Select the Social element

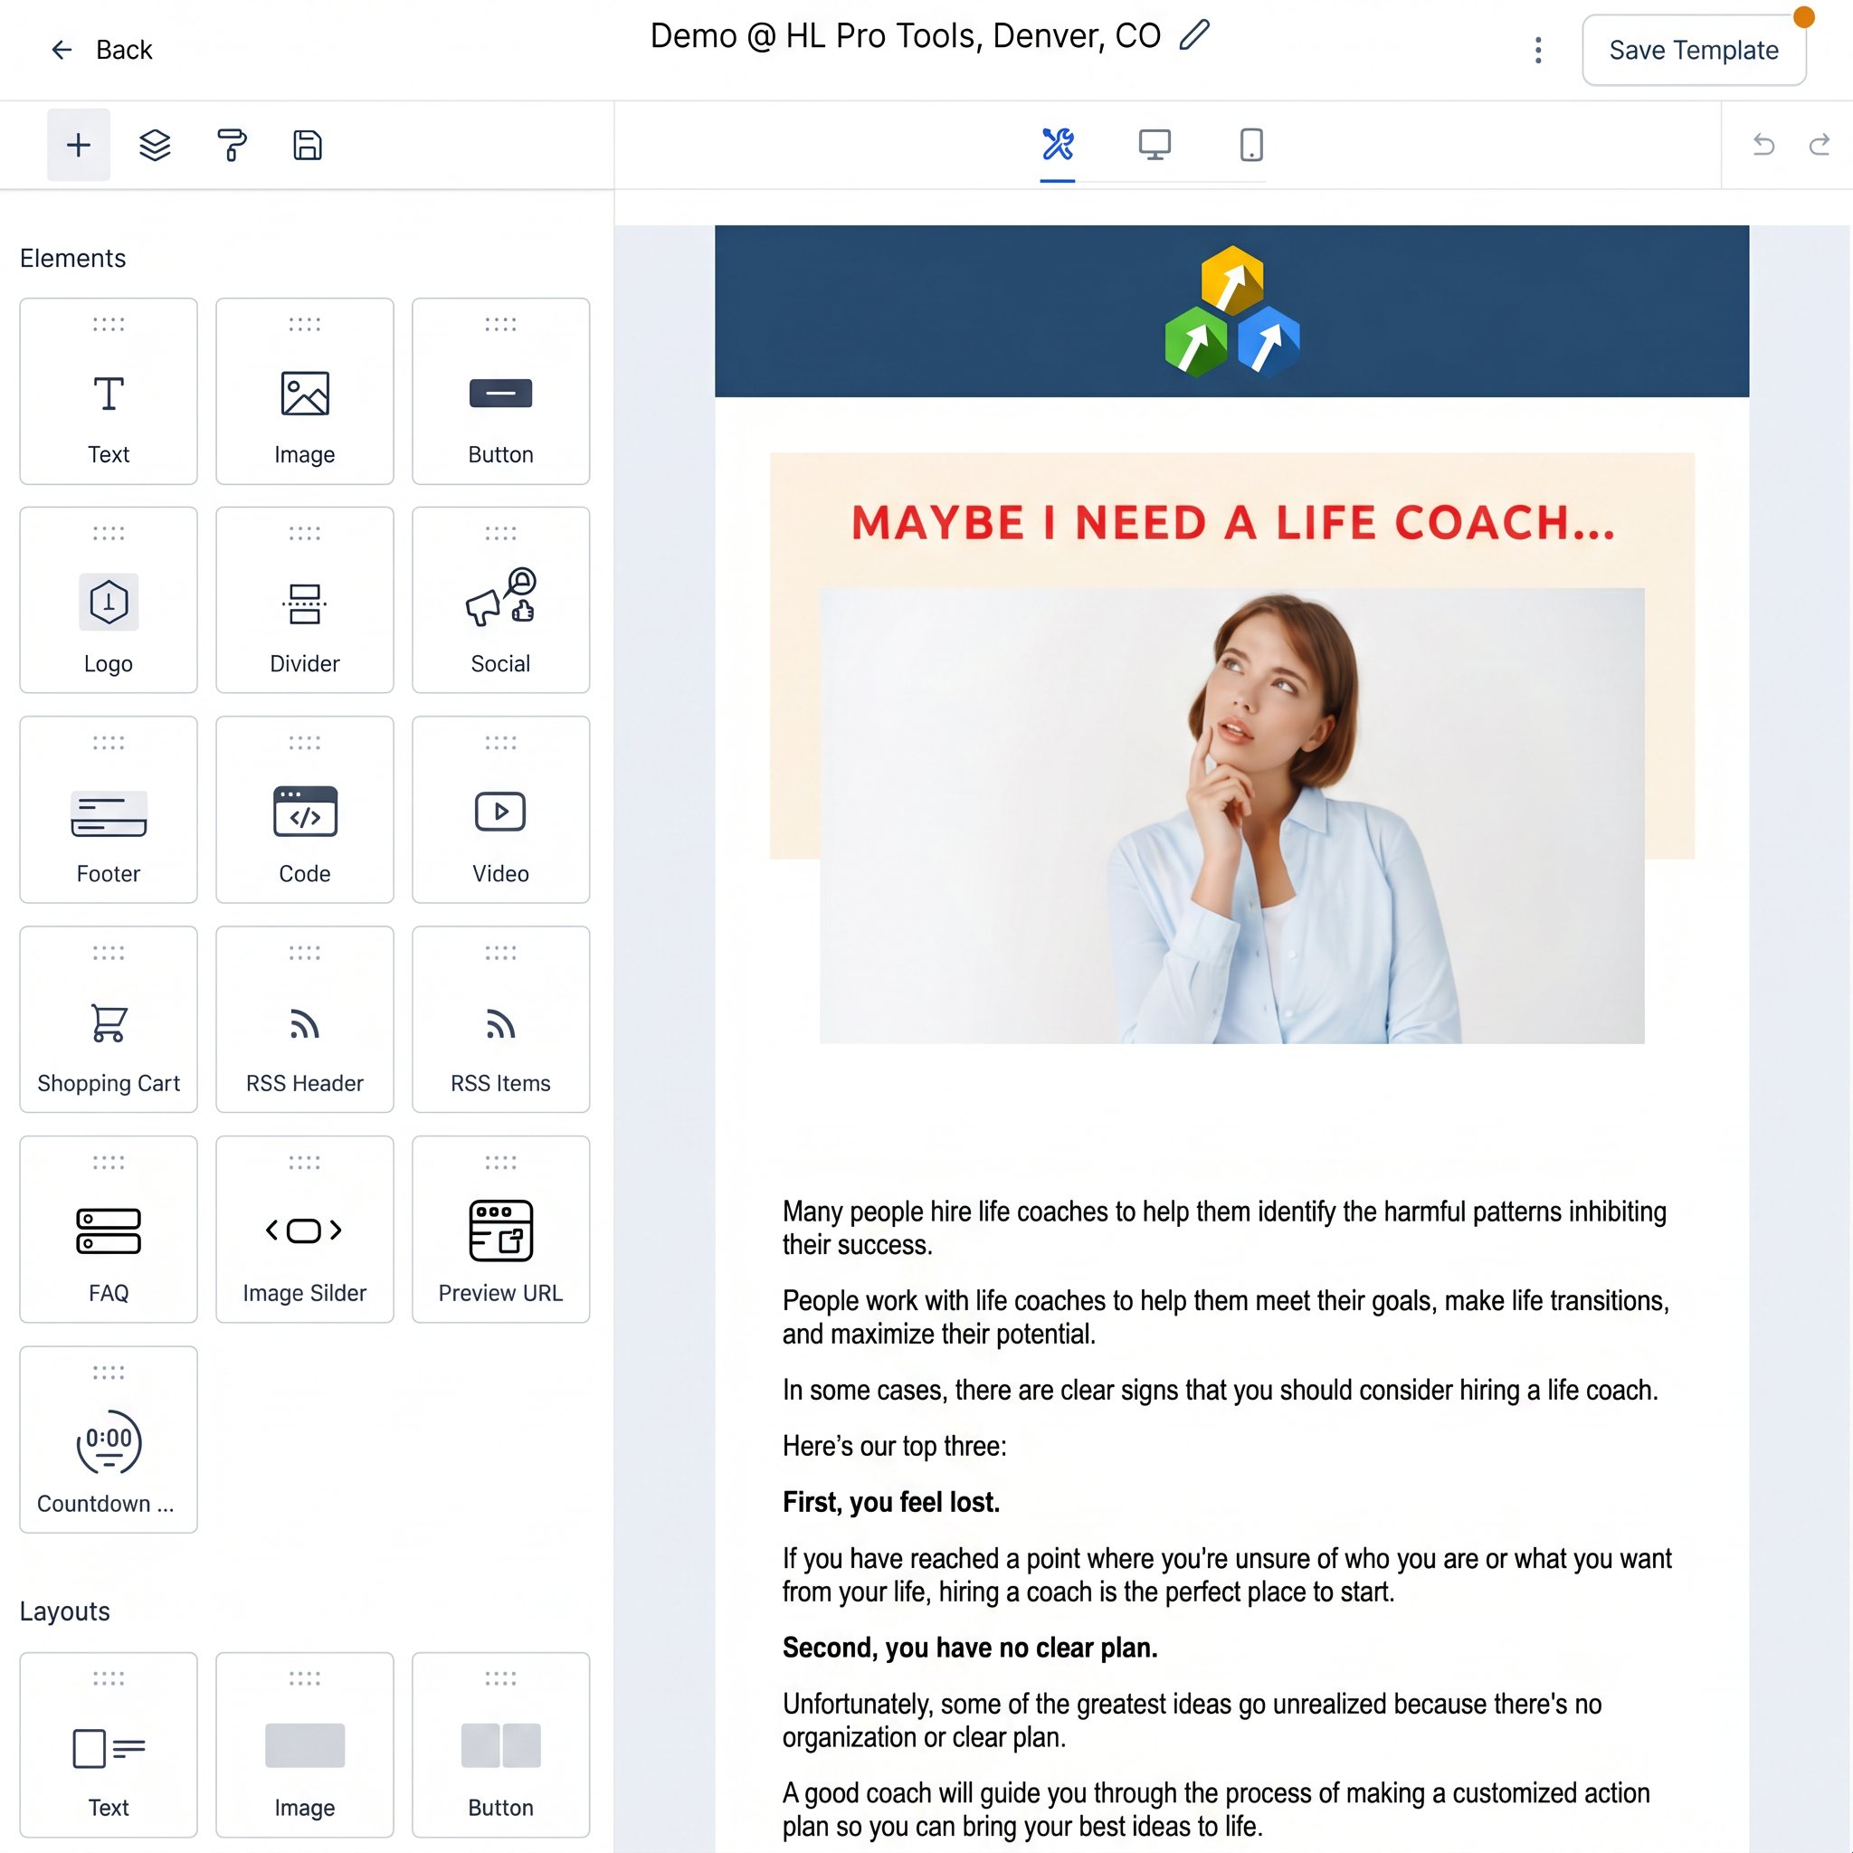[x=500, y=601]
